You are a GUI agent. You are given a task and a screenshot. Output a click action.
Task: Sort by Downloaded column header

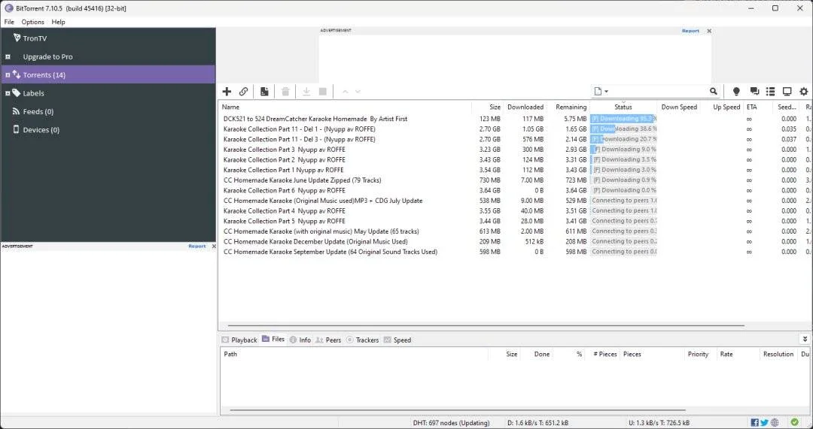click(x=525, y=107)
